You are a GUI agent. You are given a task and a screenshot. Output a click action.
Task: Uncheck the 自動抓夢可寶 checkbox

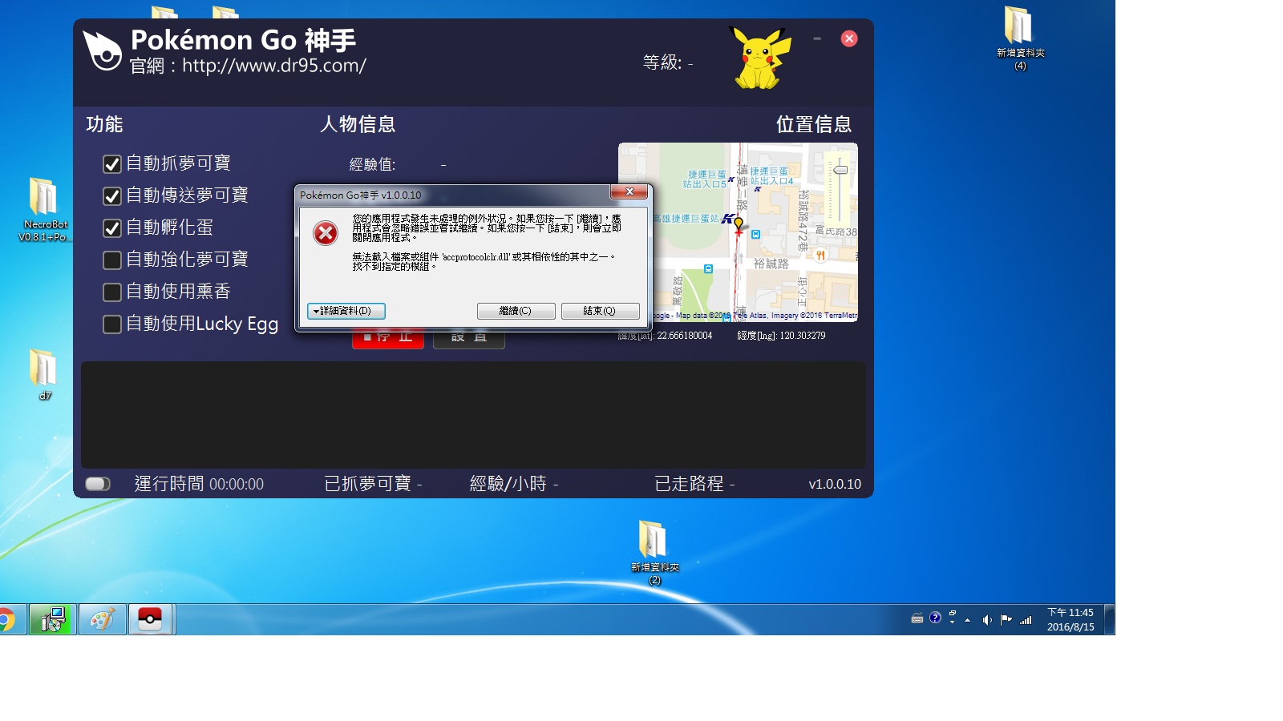(112, 164)
